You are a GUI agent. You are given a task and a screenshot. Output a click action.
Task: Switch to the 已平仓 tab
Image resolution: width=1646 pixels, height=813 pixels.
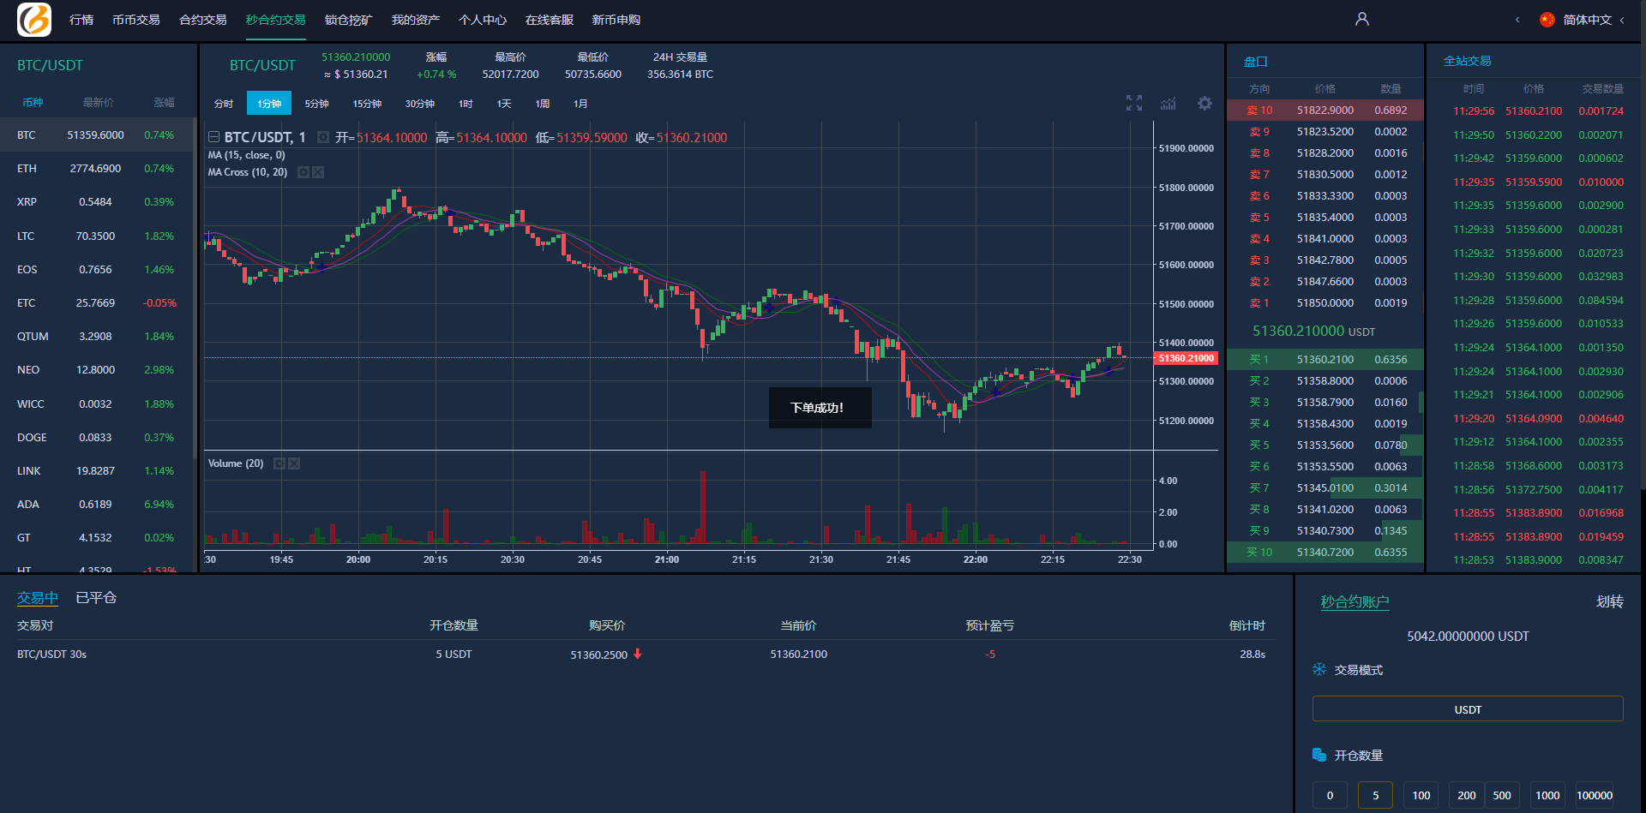click(96, 598)
